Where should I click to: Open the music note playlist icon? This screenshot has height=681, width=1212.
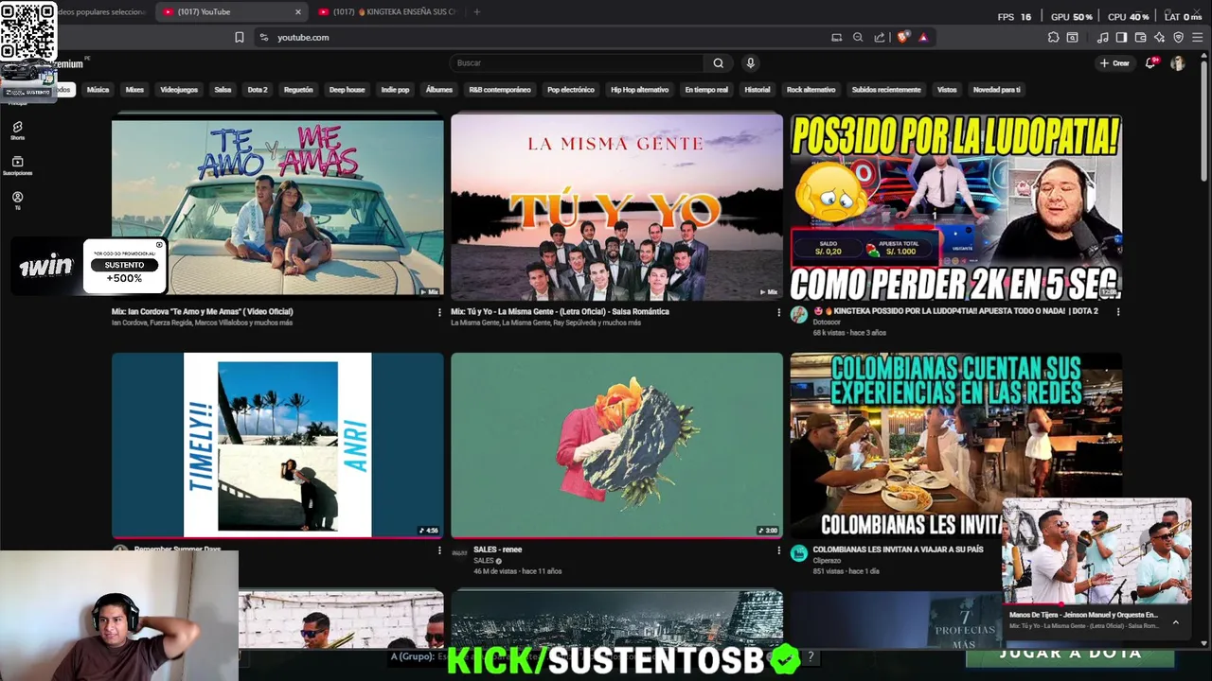click(1102, 37)
